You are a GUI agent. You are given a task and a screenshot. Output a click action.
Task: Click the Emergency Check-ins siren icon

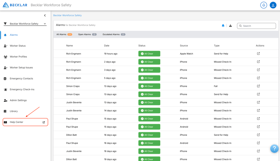point(5,90)
